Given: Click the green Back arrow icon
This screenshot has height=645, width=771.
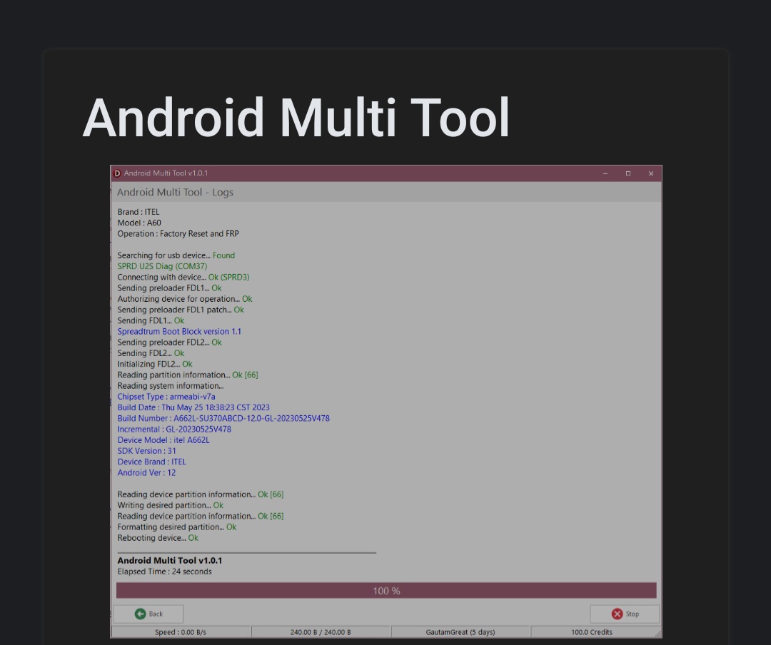Looking at the screenshot, I should 140,614.
